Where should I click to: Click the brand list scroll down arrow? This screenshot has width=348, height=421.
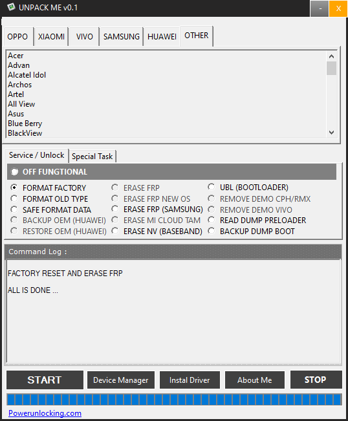click(331, 133)
